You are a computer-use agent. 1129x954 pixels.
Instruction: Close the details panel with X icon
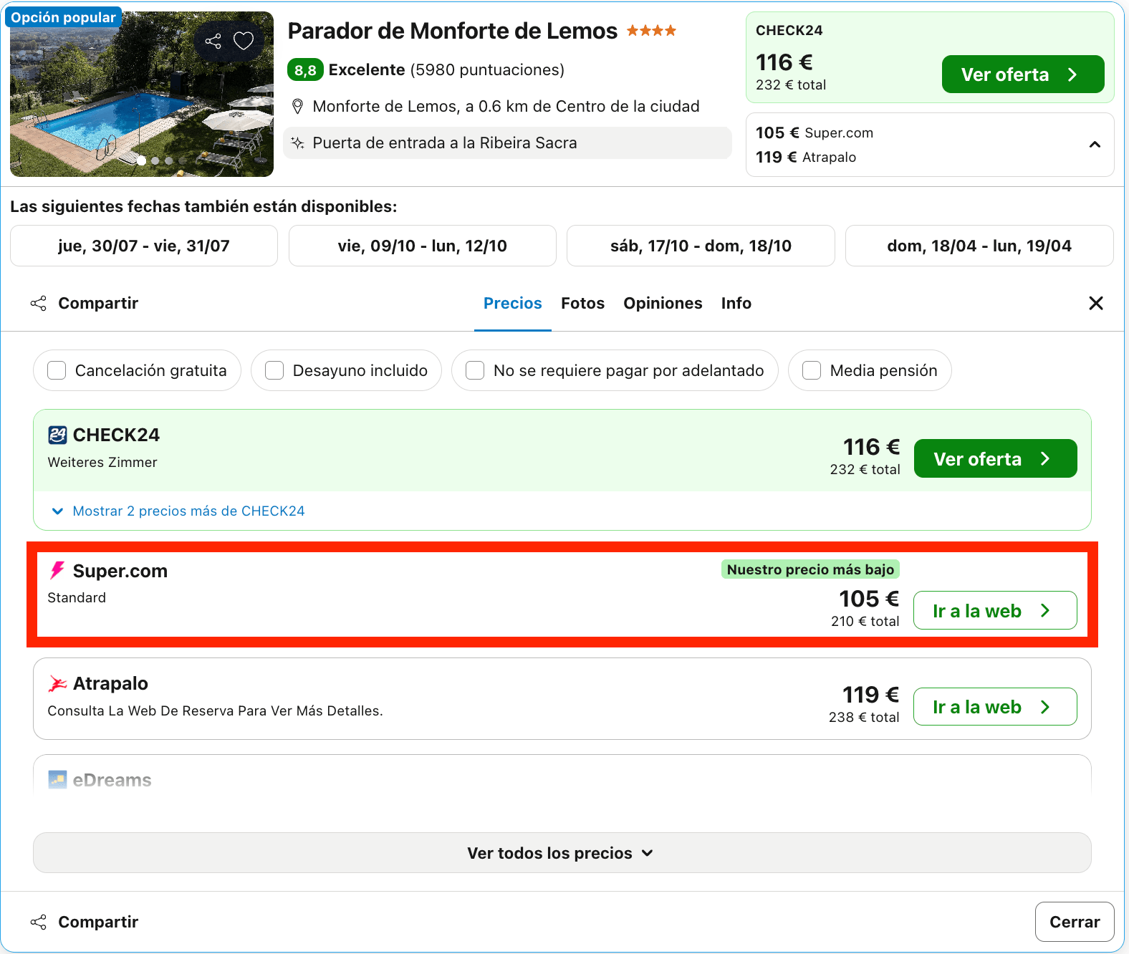(1095, 303)
